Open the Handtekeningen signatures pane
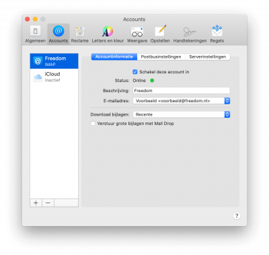The image size is (269, 255). click(x=190, y=34)
